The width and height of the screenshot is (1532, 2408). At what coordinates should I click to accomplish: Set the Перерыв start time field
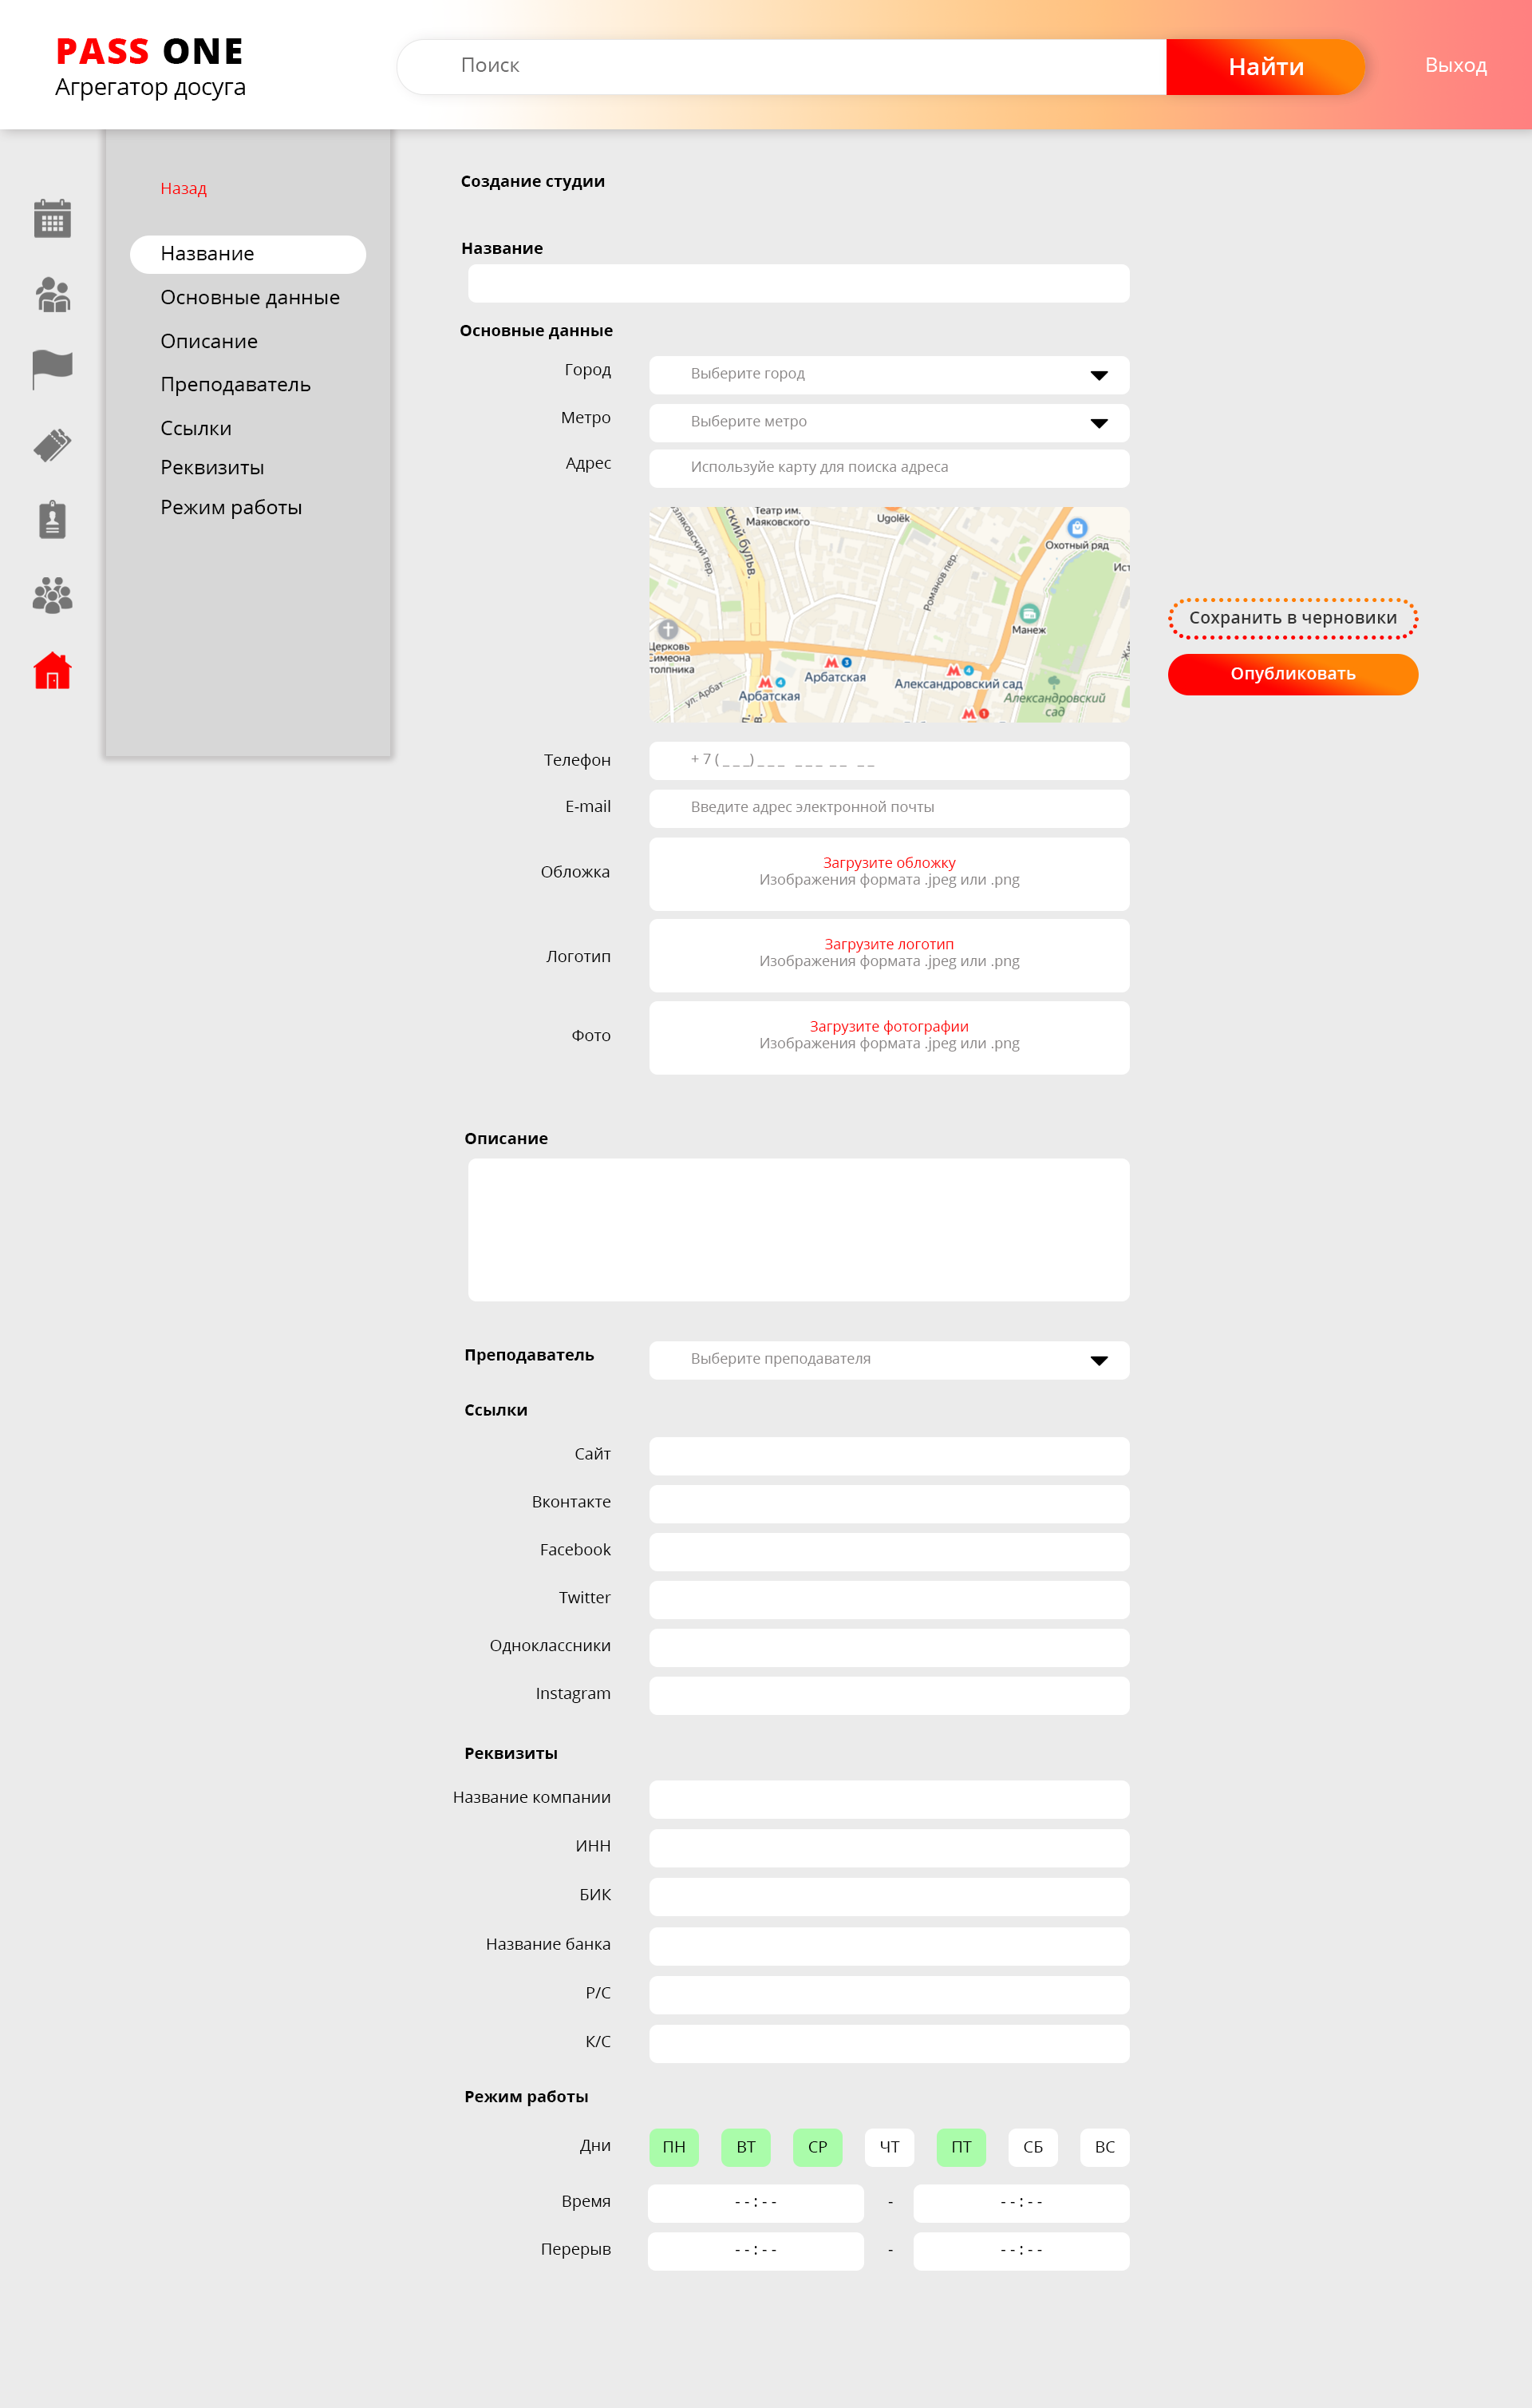[x=756, y=2251]
